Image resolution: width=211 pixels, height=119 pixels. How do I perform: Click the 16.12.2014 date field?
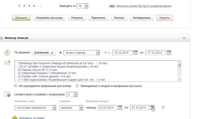tap(122, 53)
